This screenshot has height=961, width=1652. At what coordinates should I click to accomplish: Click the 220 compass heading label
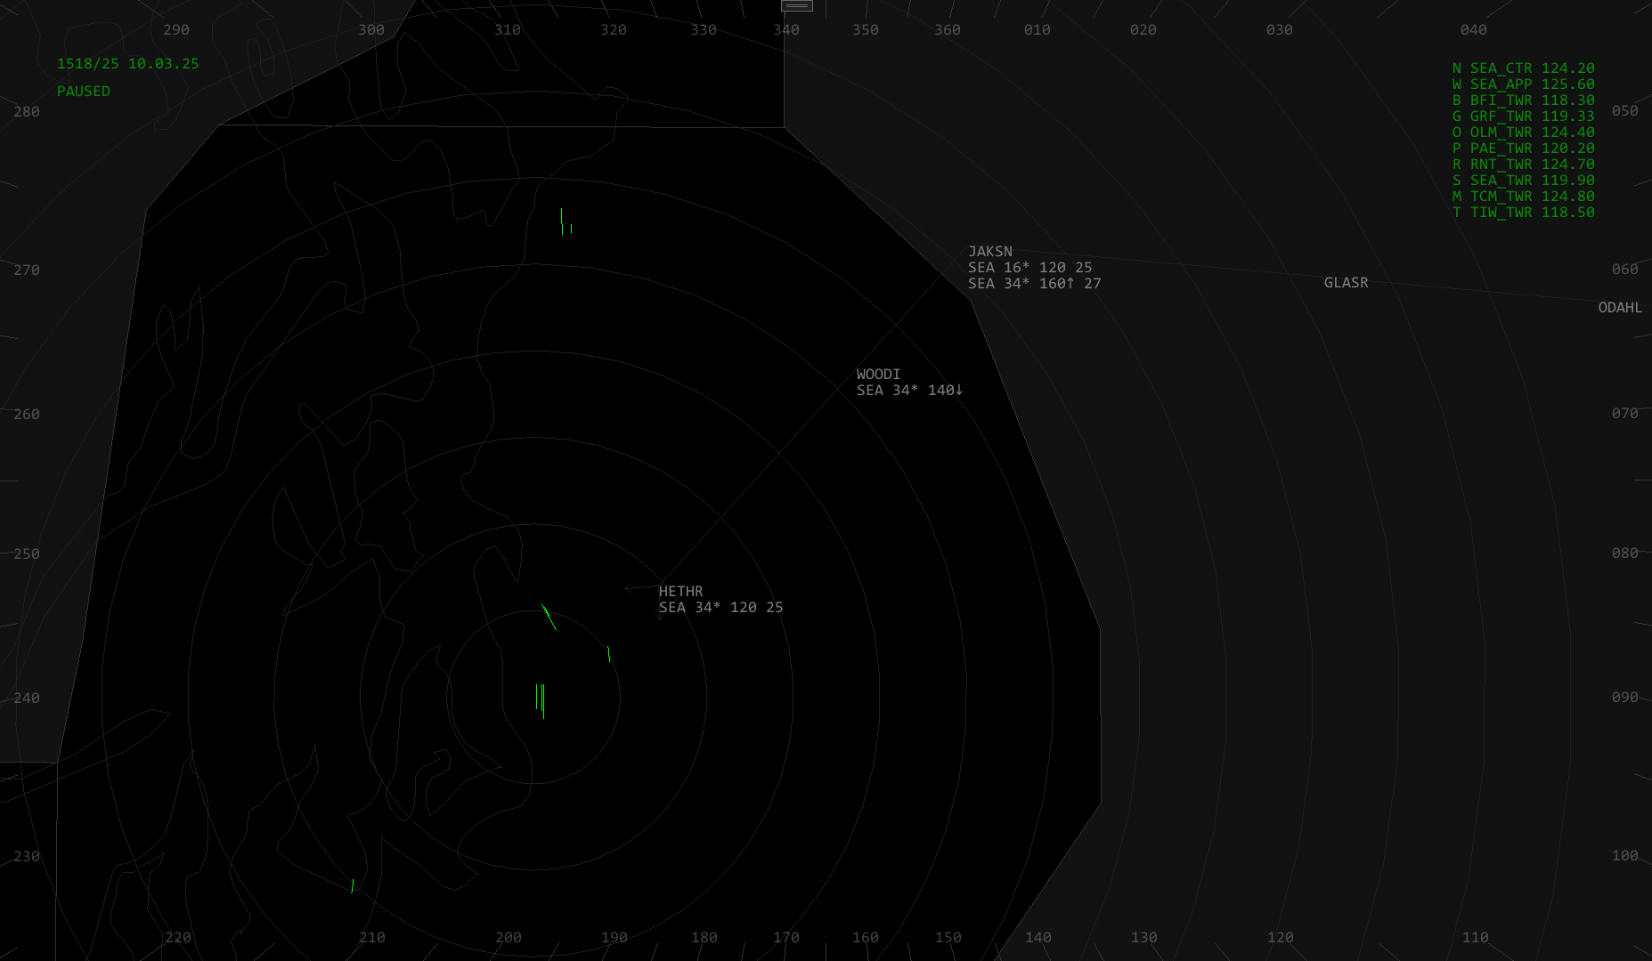178,938
